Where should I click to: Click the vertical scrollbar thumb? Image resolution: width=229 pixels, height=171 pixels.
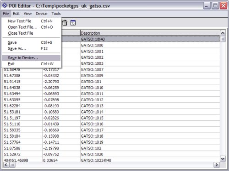coord(223,39)
